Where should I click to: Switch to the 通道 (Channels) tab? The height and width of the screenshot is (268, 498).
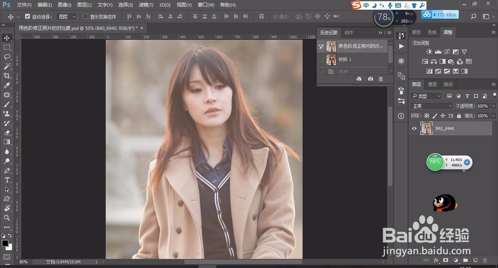432,85
